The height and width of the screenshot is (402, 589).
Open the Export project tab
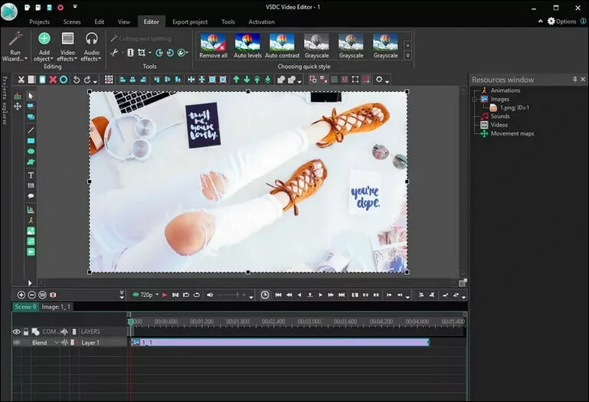click(x=190, y=21)
